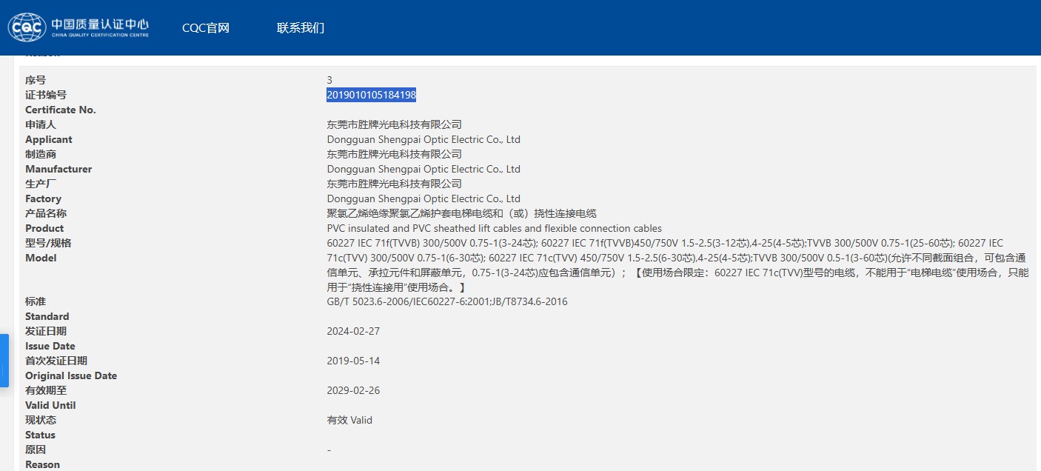Click Chinese company name in 生产厂 row
Image resolution: width=1041 pixels, height=471 pixels.
click(x=394, y=184)
